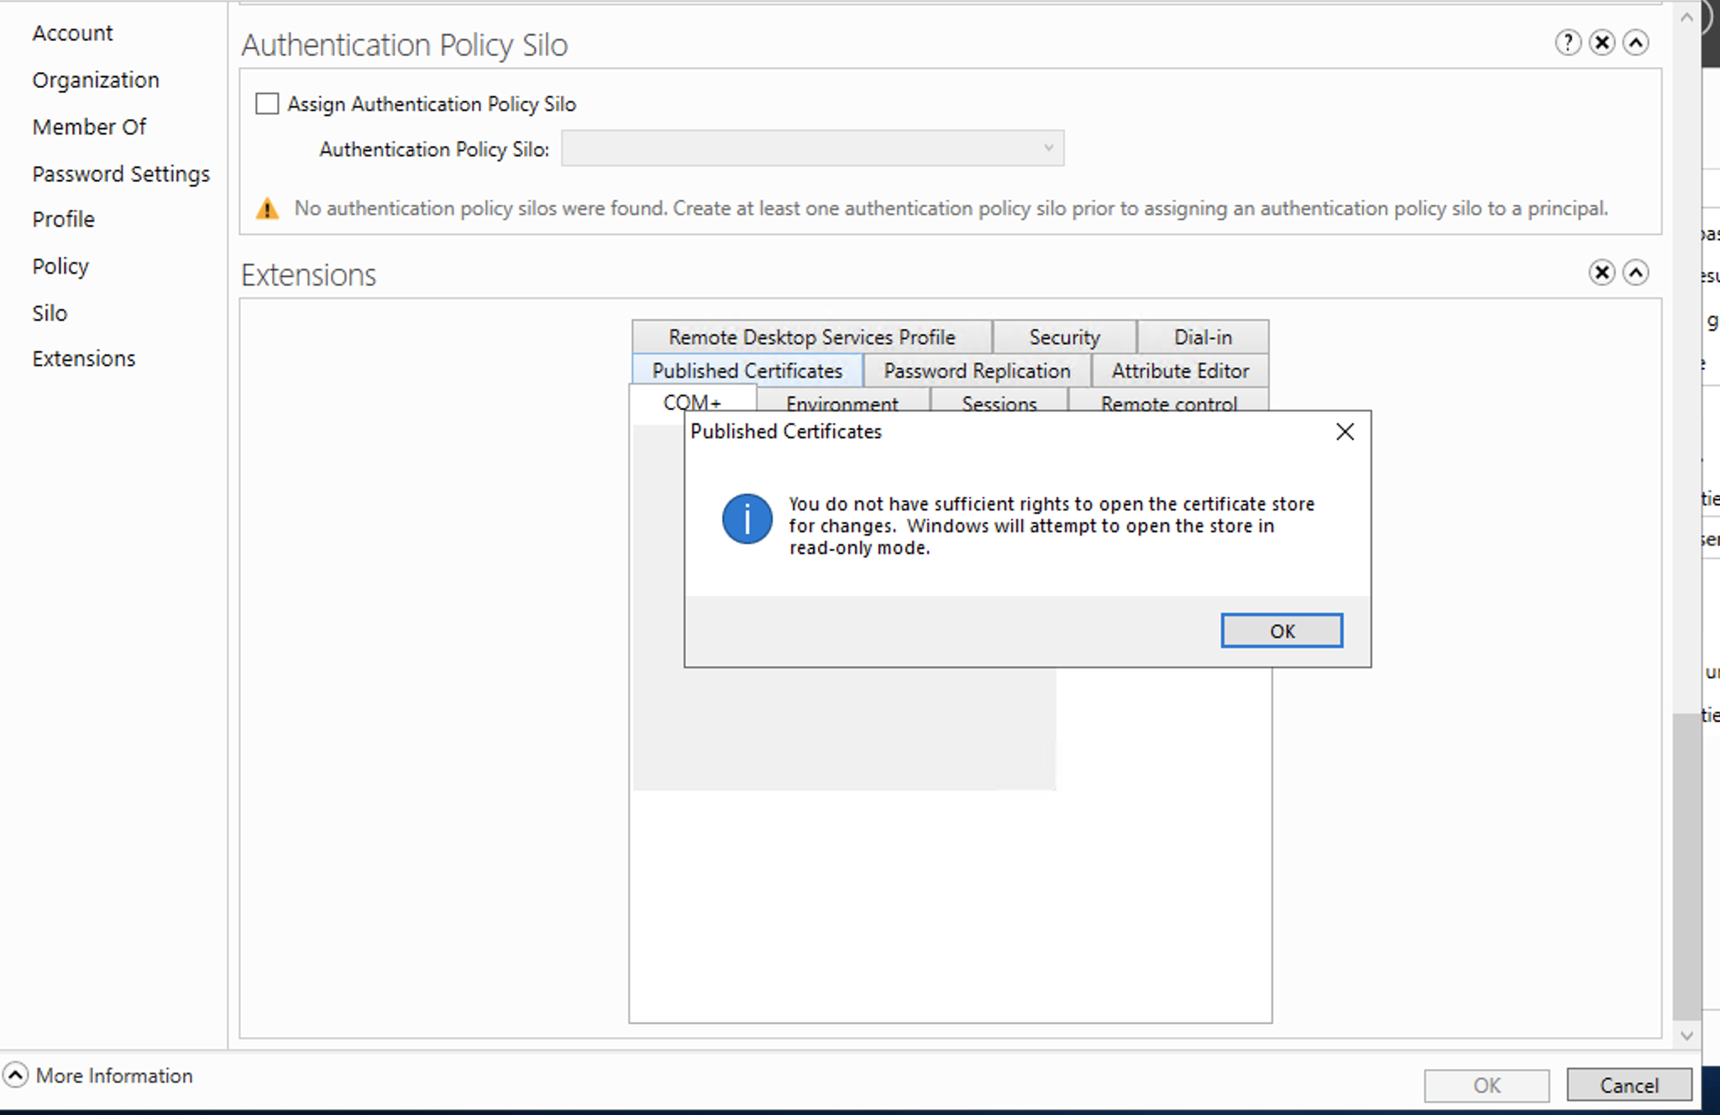Click the warning triangle icon
Screen dimensions: 1720x1115
pos(267,208)
